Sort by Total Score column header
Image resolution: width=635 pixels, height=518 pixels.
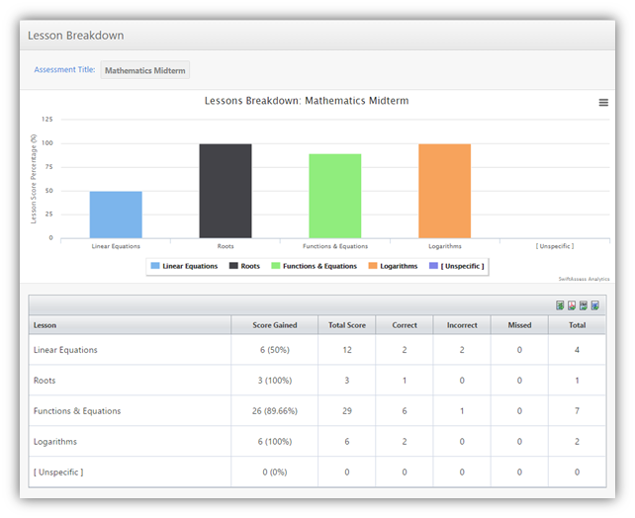(346, 325)
